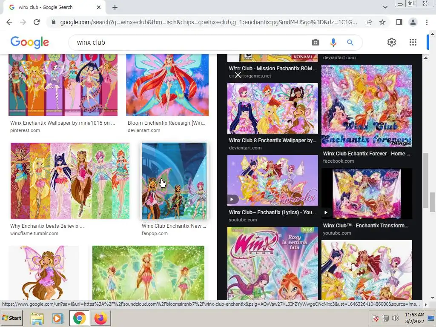The width and height of the screenshot is (436, 327).
Task: Launch Firefox from taskbar
Action: pyautogui.click(x=100, y=318)
